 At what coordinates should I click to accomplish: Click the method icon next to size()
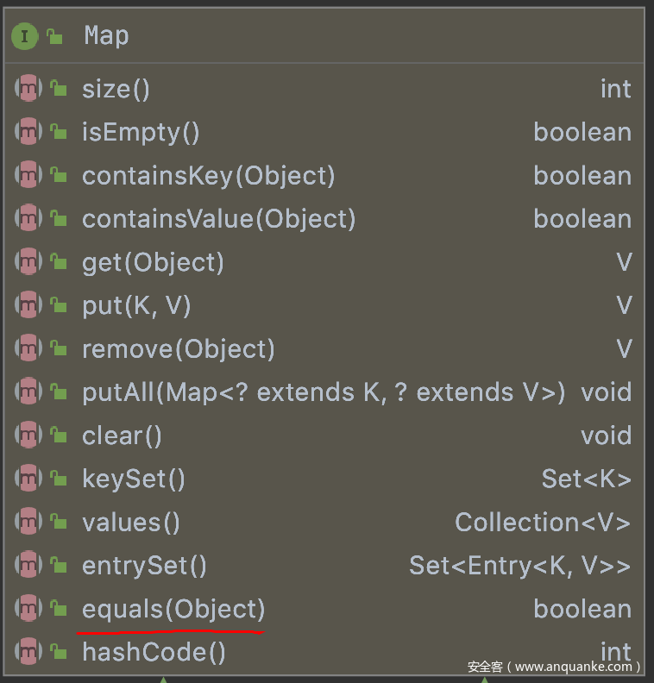coord(28,89)
